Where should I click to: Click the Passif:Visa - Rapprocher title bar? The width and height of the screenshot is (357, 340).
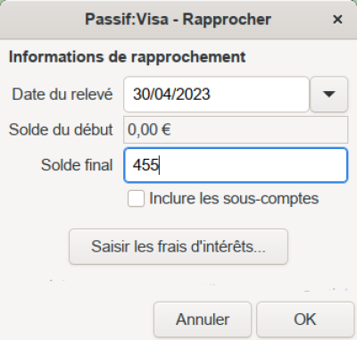pos(178,20)
